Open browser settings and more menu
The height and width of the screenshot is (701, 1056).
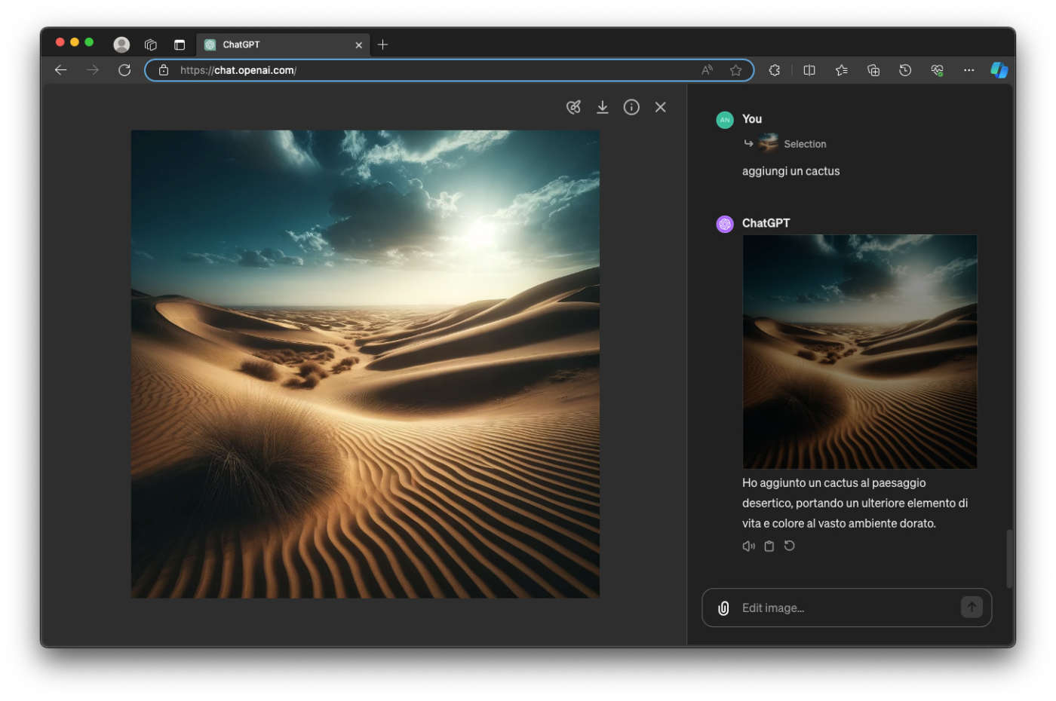pyautogui.click(x=969, y=70)
